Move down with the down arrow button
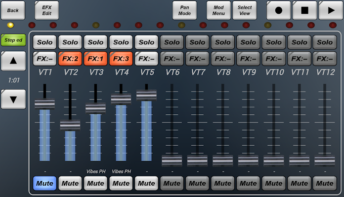Image resolution: width=344 pixels, height=197 pixels. click(x=13, y=99)
